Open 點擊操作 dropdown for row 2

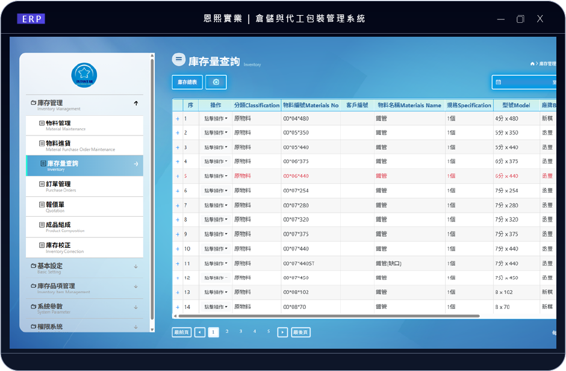click(x=216, y=132)
